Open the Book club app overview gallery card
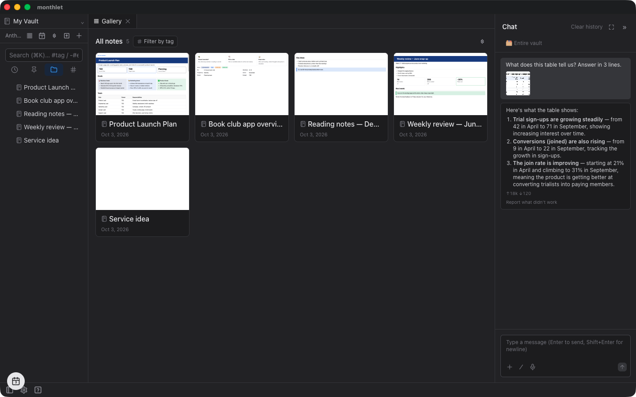Viewport: 636px width, 397px height. pos(242,97)
